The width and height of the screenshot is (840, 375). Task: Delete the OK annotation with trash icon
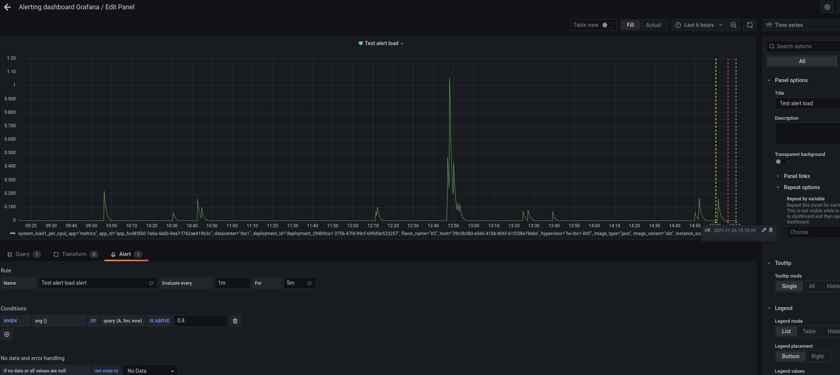point(771,230)
